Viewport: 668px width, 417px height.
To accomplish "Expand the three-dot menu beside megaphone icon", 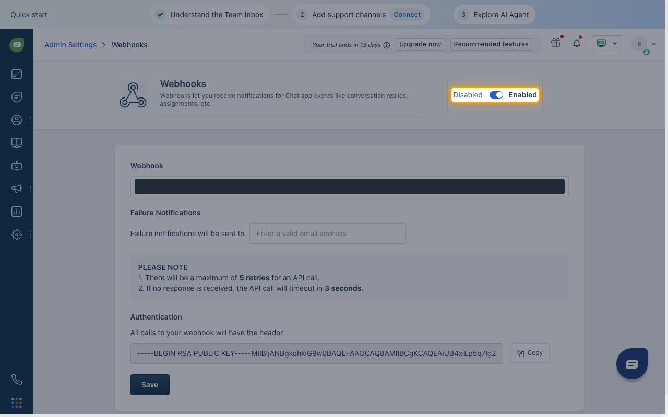I will (x=30, y=189).
